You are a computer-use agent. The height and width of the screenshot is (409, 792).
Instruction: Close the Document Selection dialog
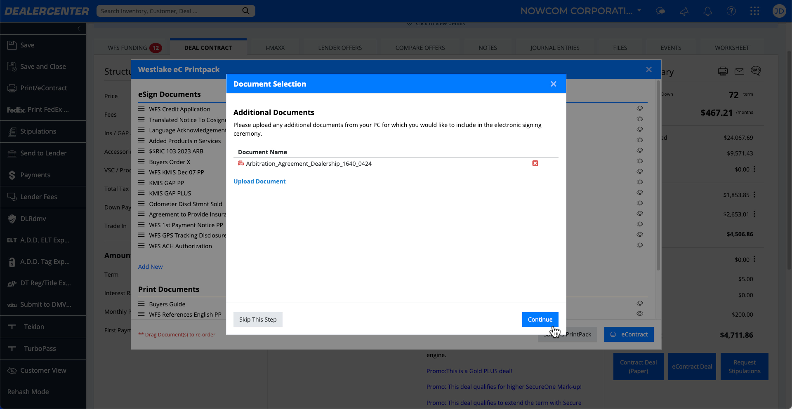[x=554, y=84]
